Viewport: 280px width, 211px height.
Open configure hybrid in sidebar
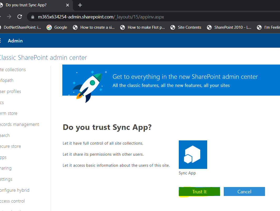15,190
